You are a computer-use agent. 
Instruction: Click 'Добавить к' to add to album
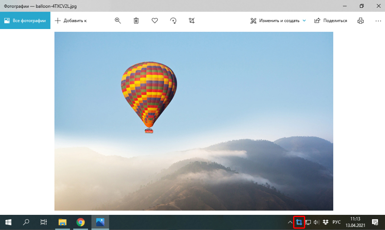tap(71, 20)
